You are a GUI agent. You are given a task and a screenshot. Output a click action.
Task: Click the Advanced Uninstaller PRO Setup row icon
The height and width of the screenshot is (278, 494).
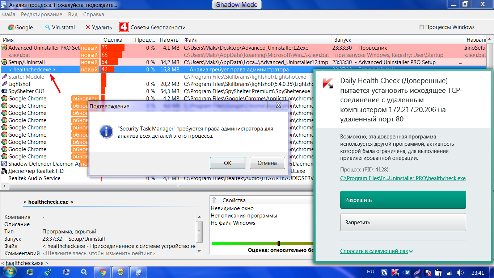click(x=4, y=47)
